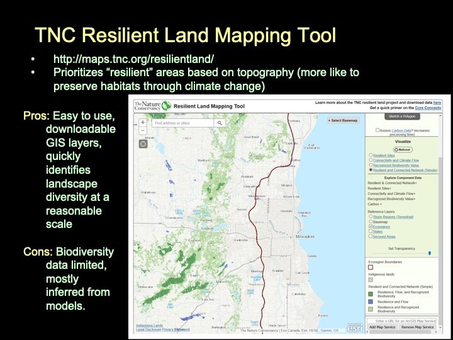Open the Carbon Data link
Screen dimensions: 453x340
point(401,130)
